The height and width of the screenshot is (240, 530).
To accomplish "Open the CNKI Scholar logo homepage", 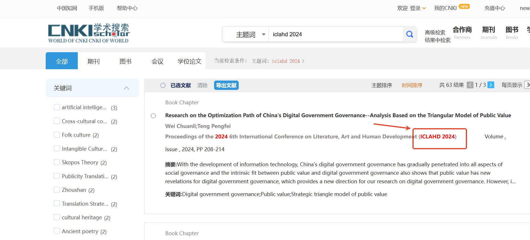I will pyautogui.click(x=89, y=33).
